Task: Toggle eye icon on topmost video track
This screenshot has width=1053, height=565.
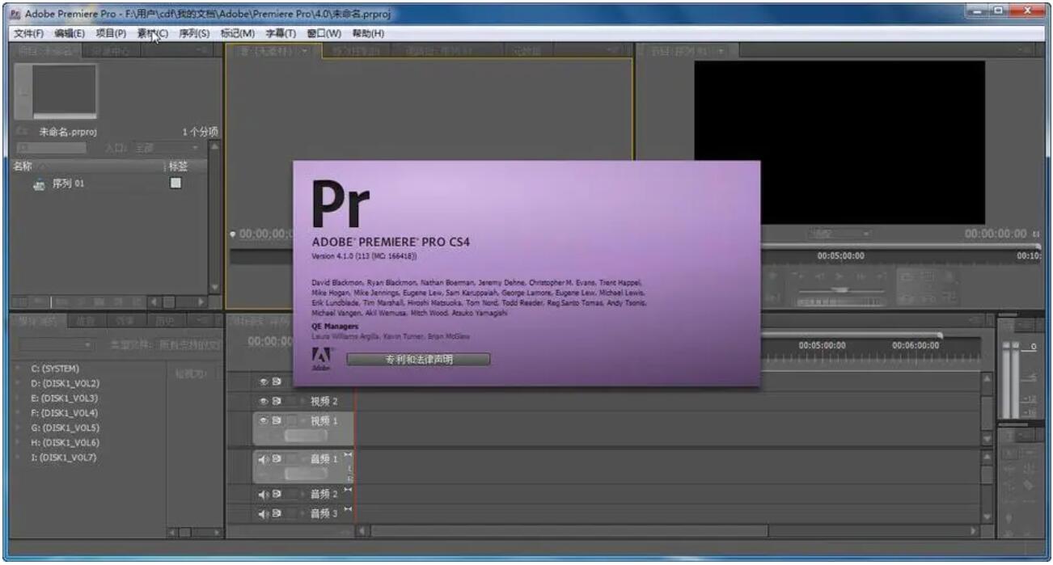Action: tap(263, 382)
